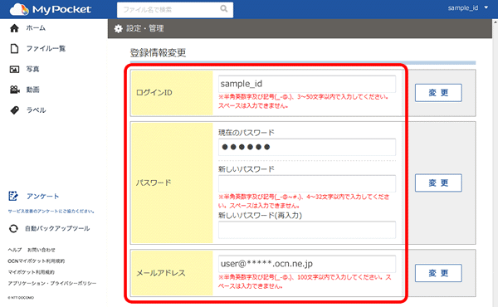Click the メールアドレス input field

coord(307,264)
